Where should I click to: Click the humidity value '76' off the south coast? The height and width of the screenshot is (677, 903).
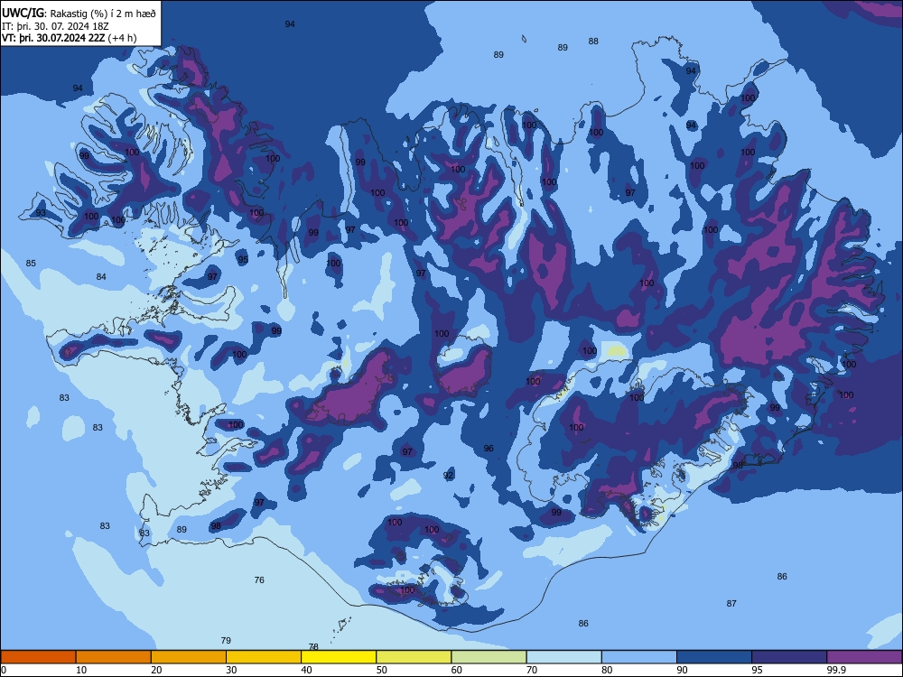click(x=259, y=580)
